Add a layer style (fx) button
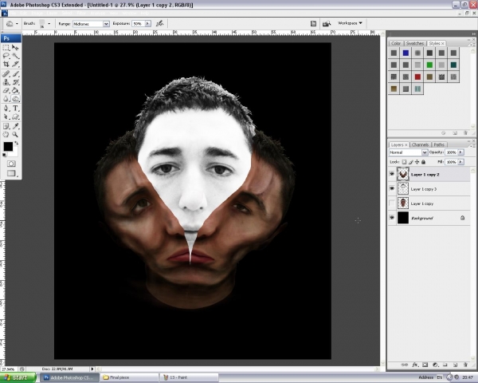This screenshot has width=478, height=383. coord(415,365)
